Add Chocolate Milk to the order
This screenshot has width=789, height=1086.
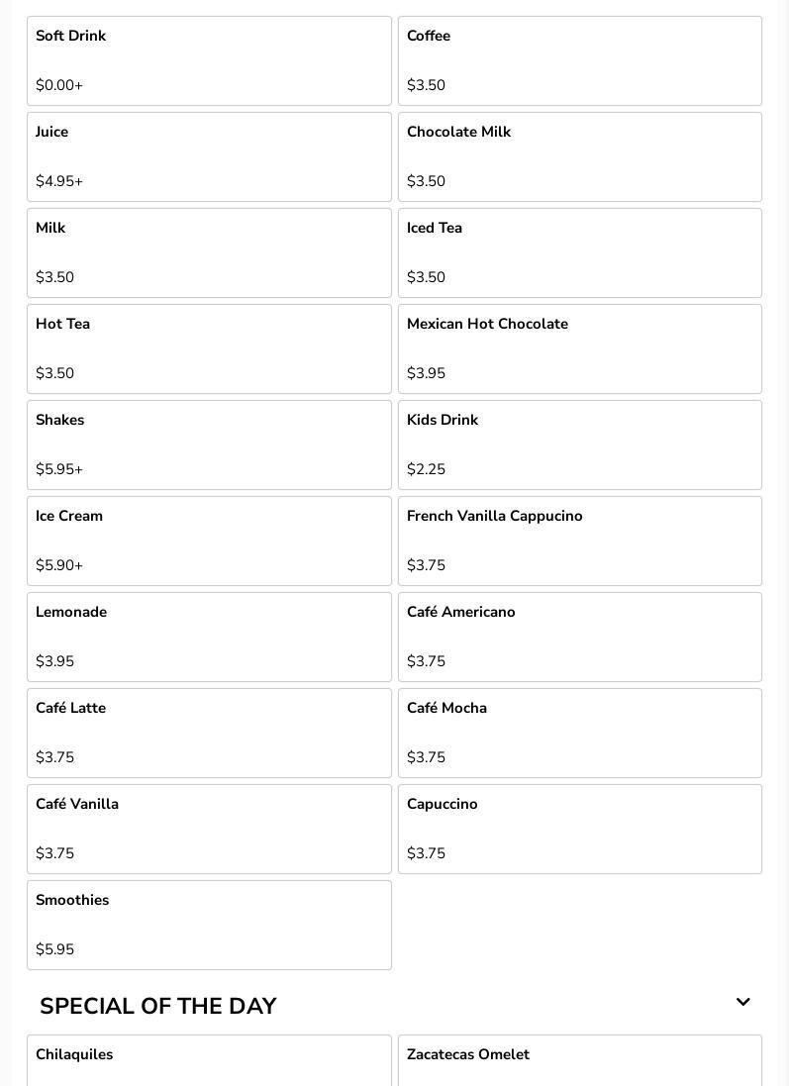pos(579,156)
